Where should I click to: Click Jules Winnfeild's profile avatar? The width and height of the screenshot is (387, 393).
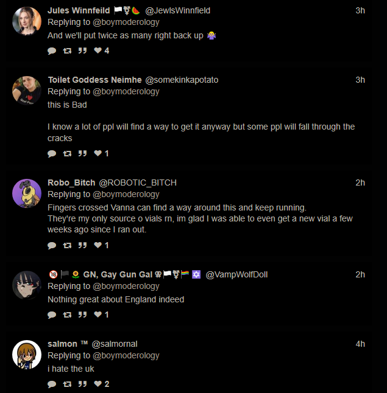(27, 21)
